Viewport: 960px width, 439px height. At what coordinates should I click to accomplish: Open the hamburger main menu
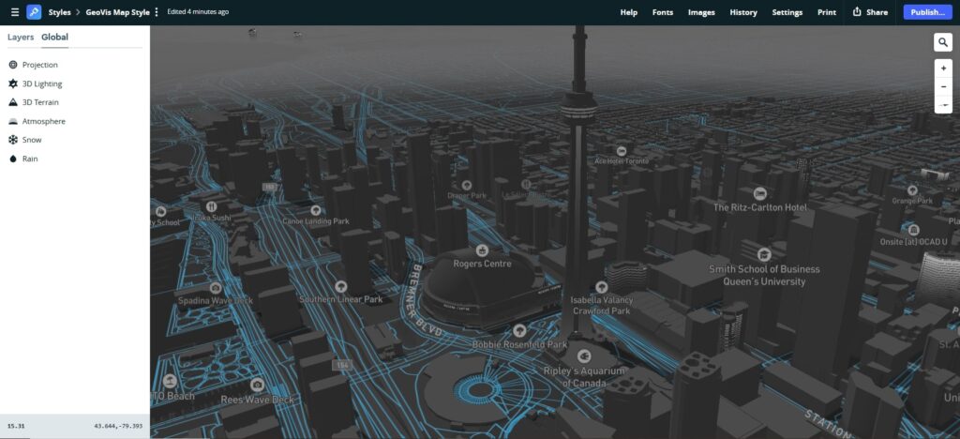coord(14,12)
